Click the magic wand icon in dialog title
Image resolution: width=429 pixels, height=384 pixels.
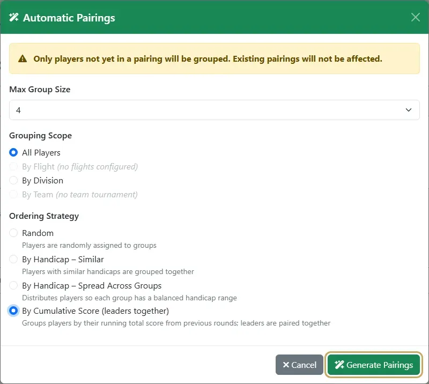tap(14, 17)
